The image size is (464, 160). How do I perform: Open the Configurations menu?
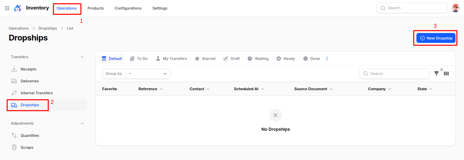pos(128,8)
